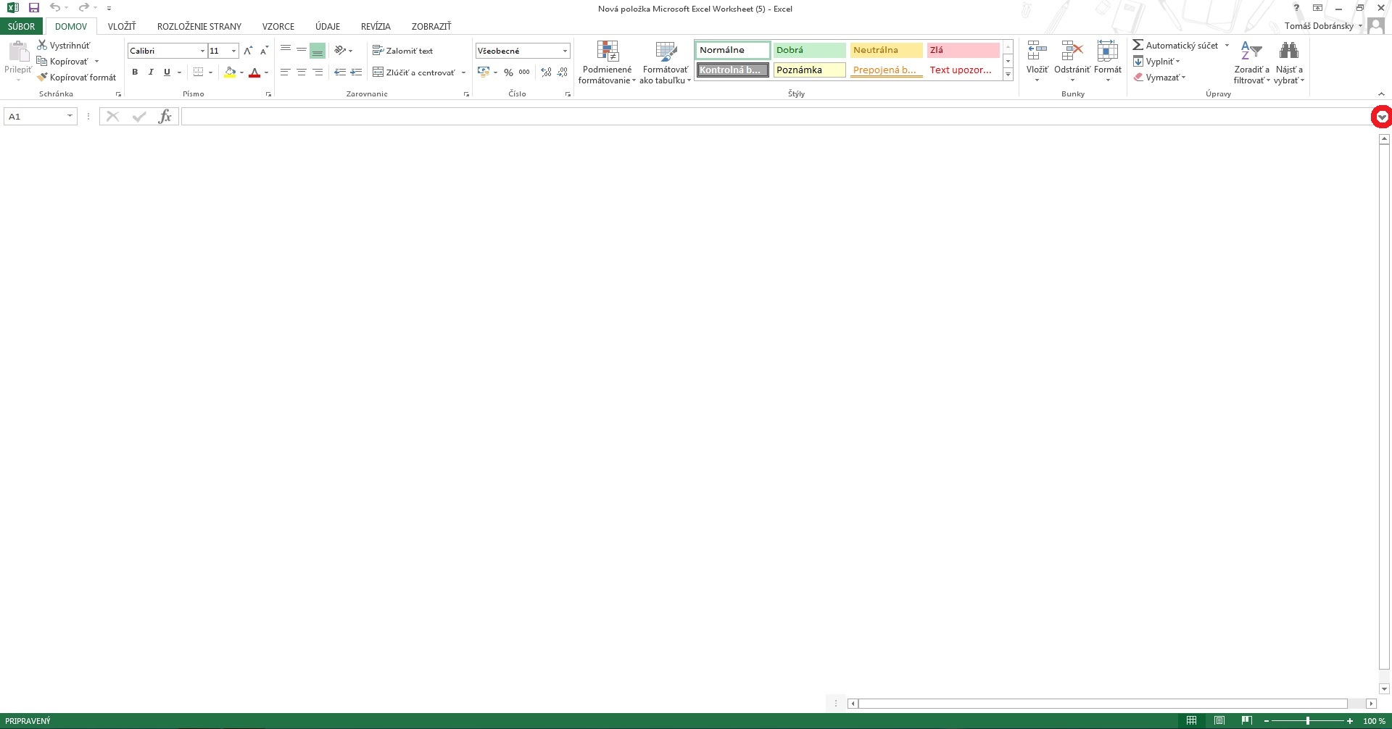The width and height of the screenshot is (1392, 729).
Task: Click the Save icon in quick access toolbar
Action: [34, 8]
